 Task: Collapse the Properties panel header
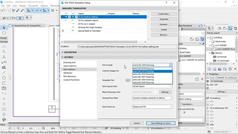[208, 74]
